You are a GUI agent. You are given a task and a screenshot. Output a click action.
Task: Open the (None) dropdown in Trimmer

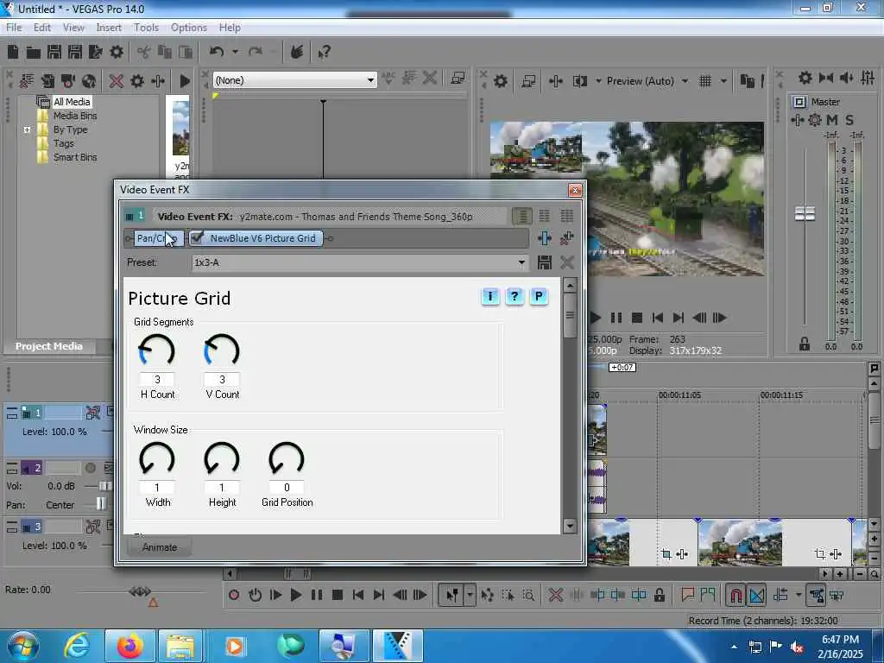(370, 80)
